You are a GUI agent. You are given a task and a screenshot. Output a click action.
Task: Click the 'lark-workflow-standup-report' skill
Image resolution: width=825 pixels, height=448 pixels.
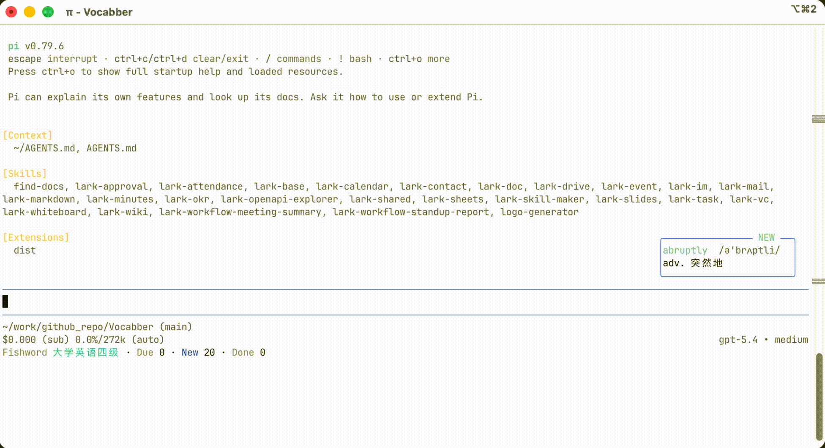click(411, 212)
